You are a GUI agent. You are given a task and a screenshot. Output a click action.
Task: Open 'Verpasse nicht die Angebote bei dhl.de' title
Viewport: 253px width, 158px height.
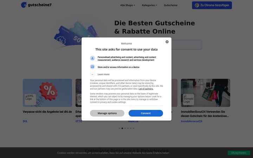(x=47, y=112)
